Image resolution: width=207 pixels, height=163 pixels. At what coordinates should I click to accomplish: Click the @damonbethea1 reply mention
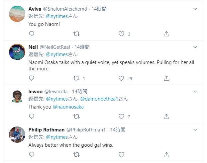point(102,99)
